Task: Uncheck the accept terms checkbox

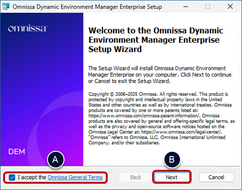Action: [x=12, y=177]
